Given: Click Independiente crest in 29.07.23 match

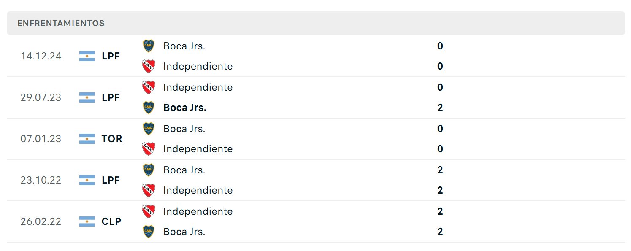Looking at the screenshot, I should click(149, 87).
